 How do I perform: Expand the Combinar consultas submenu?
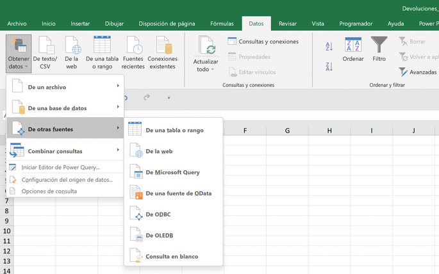point(65,150)
